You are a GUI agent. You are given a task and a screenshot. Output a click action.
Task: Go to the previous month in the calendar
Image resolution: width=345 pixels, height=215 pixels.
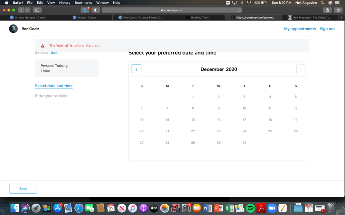coord(136,69)
